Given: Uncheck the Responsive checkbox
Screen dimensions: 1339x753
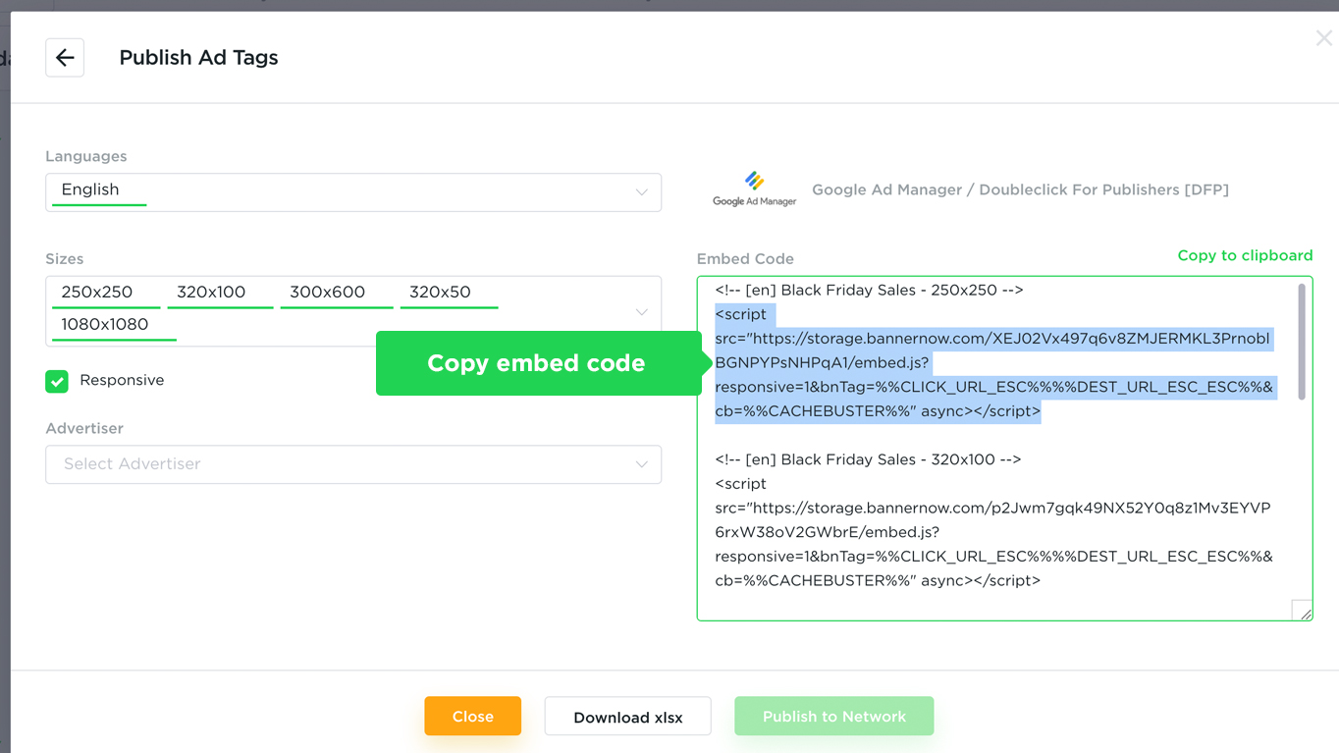Looking at the screenshot, I should [x=57, y=381].
